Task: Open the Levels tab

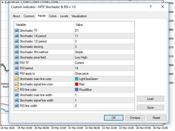Action: pos(64,16)
